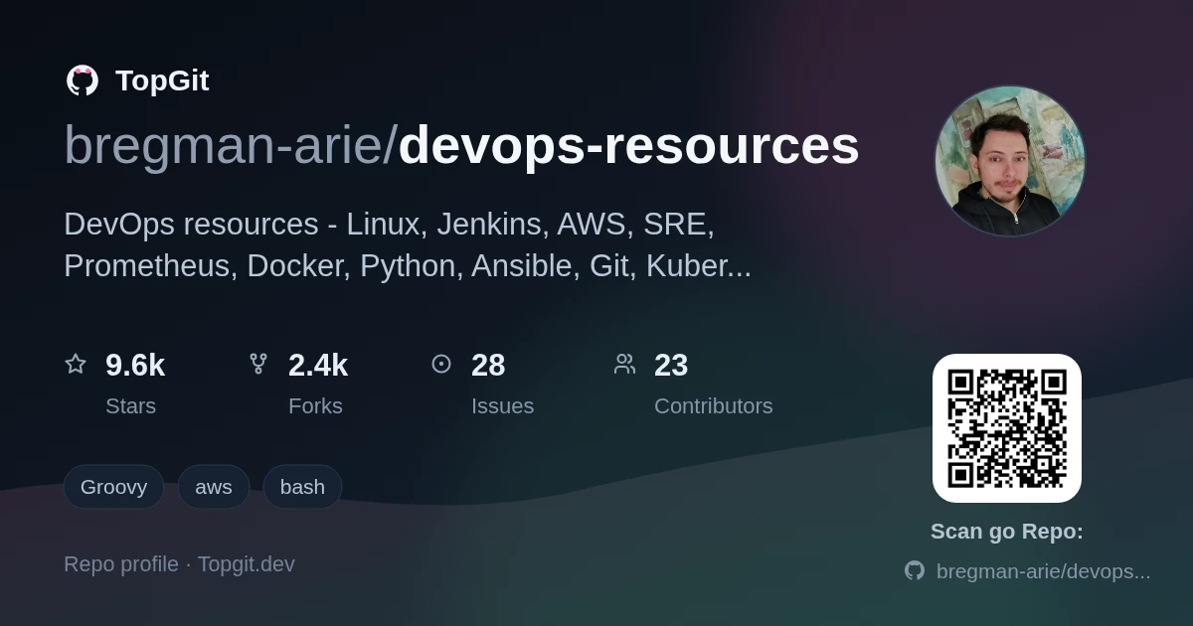Viewport: 1193px width, 626px height.
Task: Select the bash topic tag
Action: coord(302,487)
